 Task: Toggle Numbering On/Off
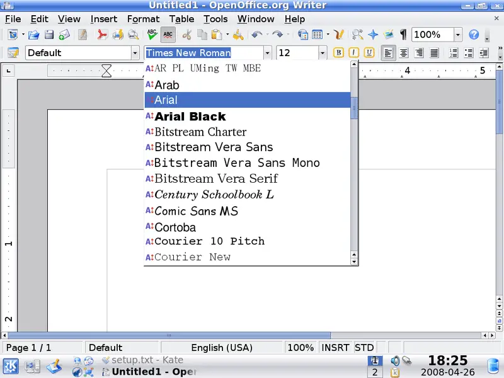(x=453, y=53)
